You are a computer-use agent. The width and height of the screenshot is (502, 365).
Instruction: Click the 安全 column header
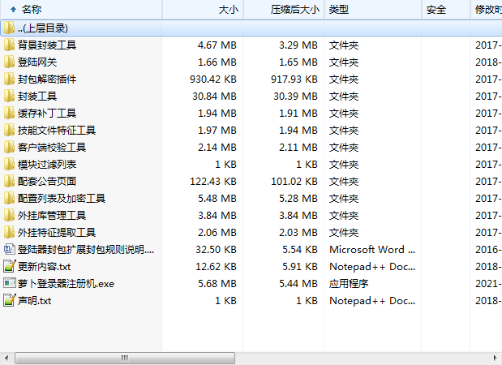(x=435, y=10)
